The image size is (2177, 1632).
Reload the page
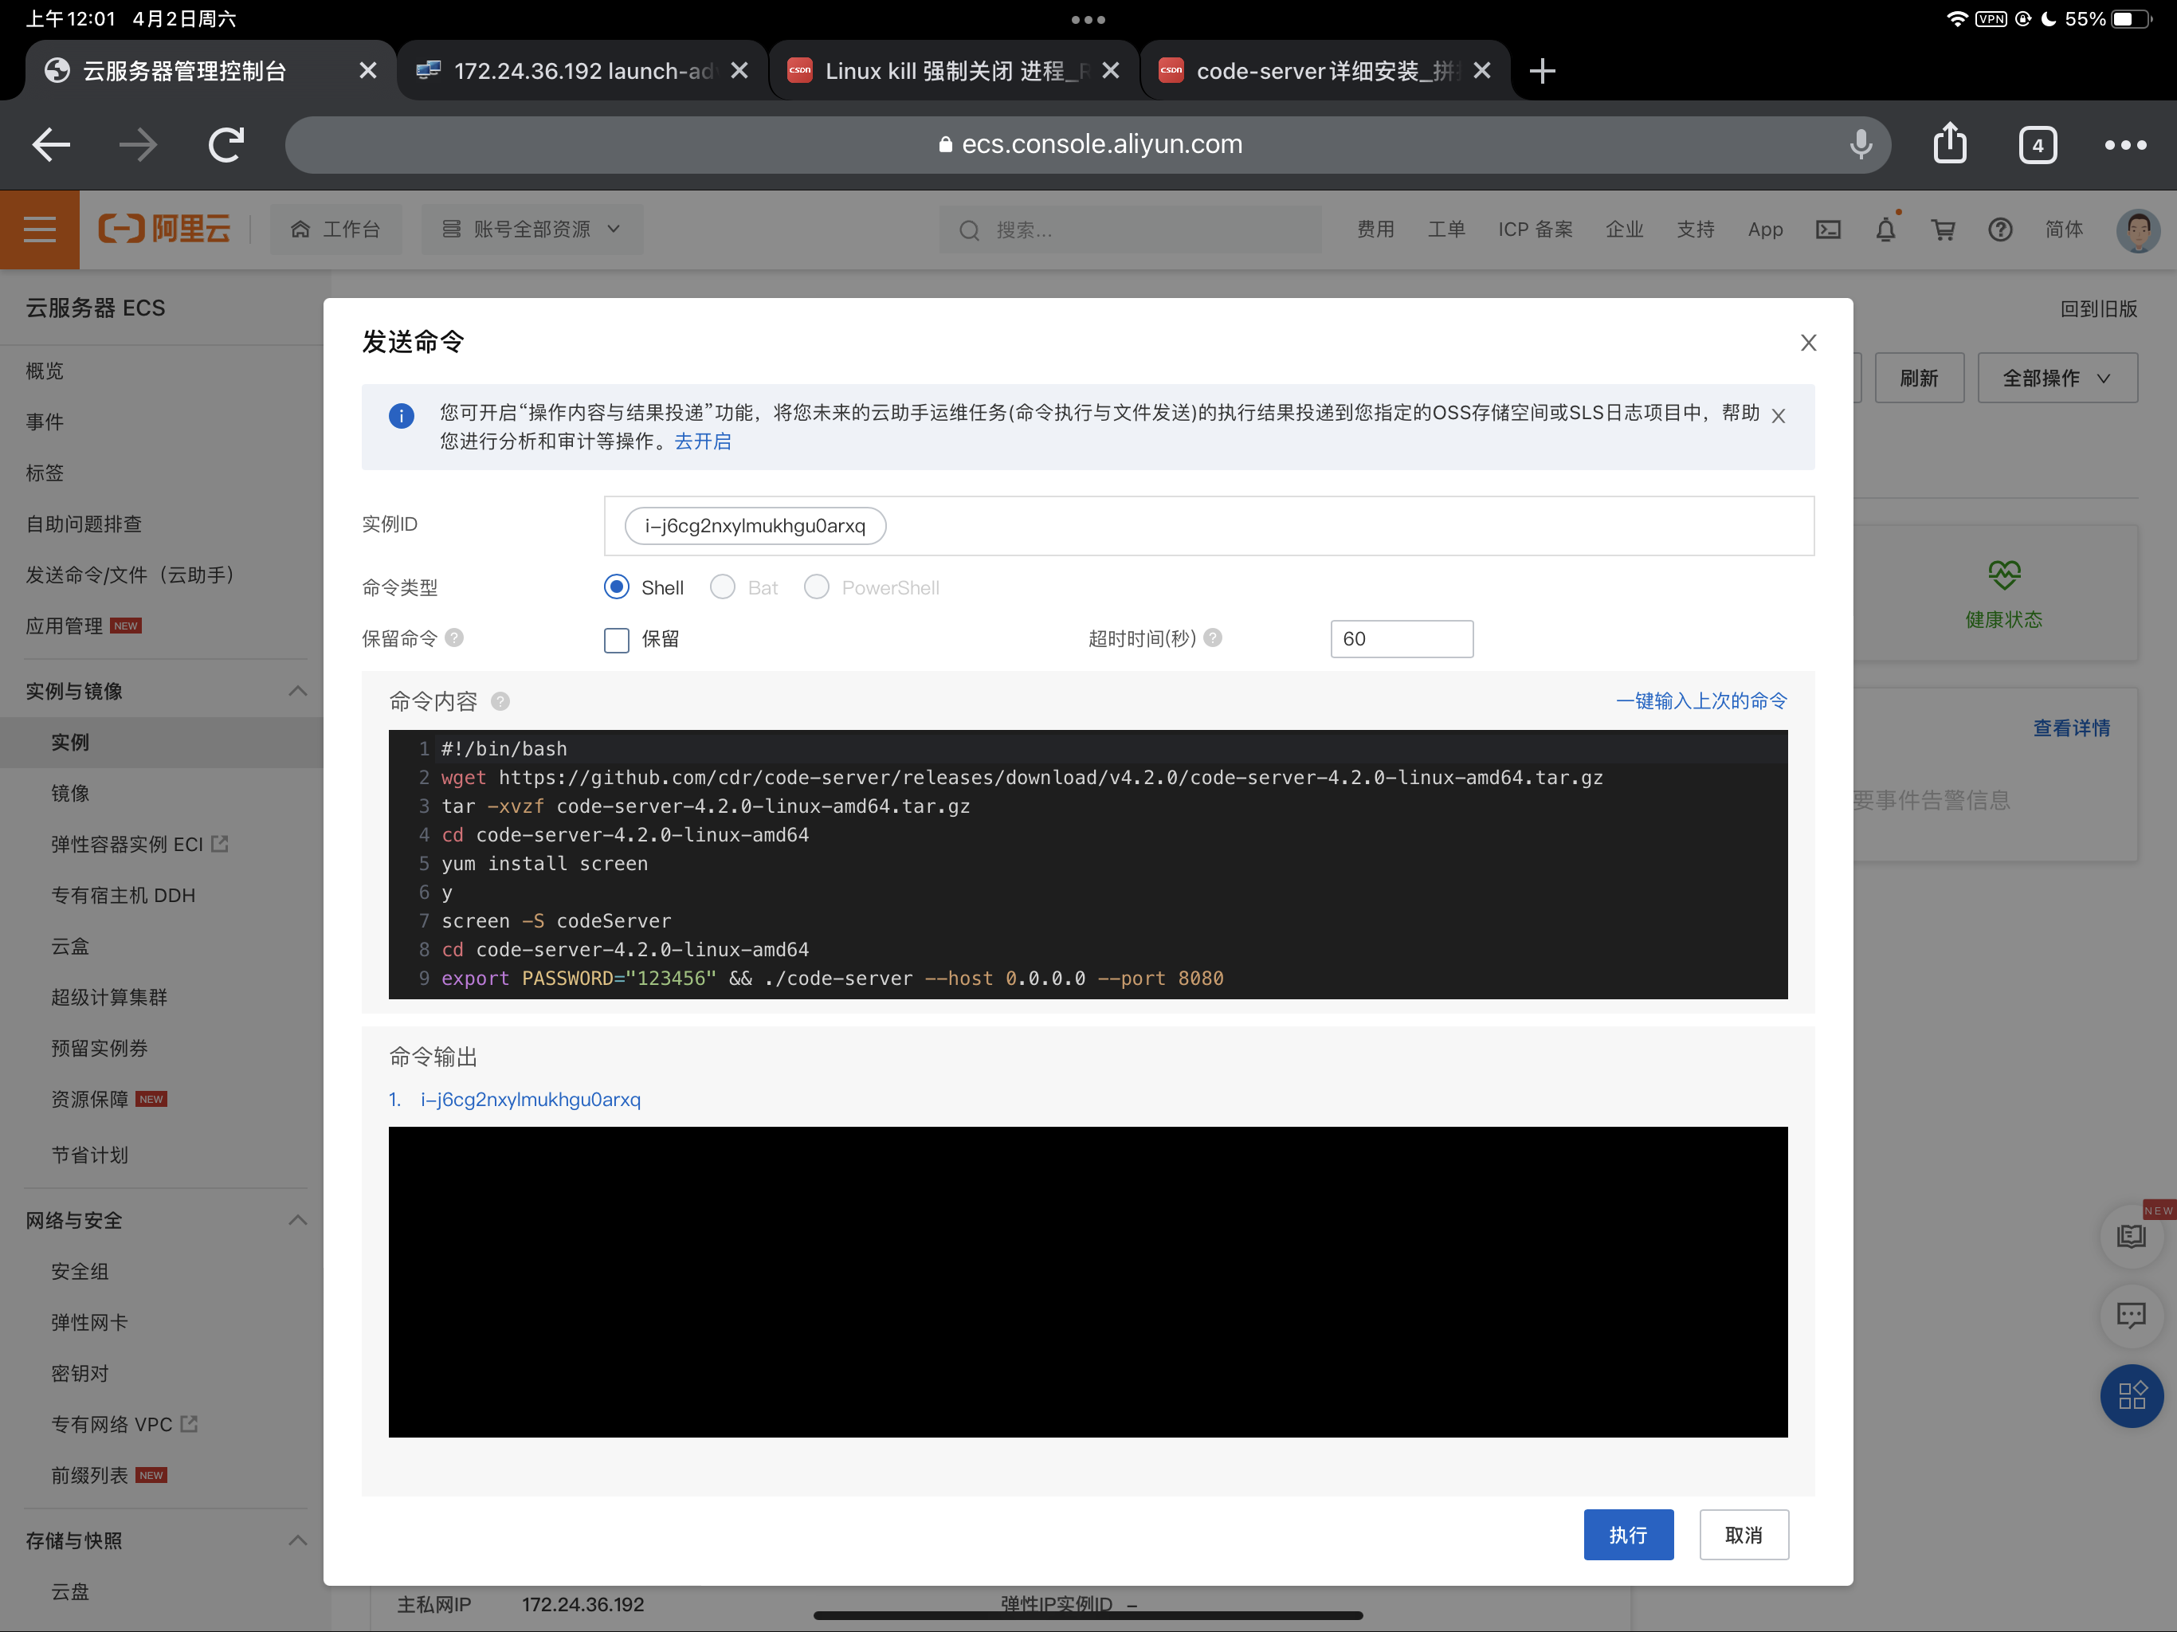[226, 145]
